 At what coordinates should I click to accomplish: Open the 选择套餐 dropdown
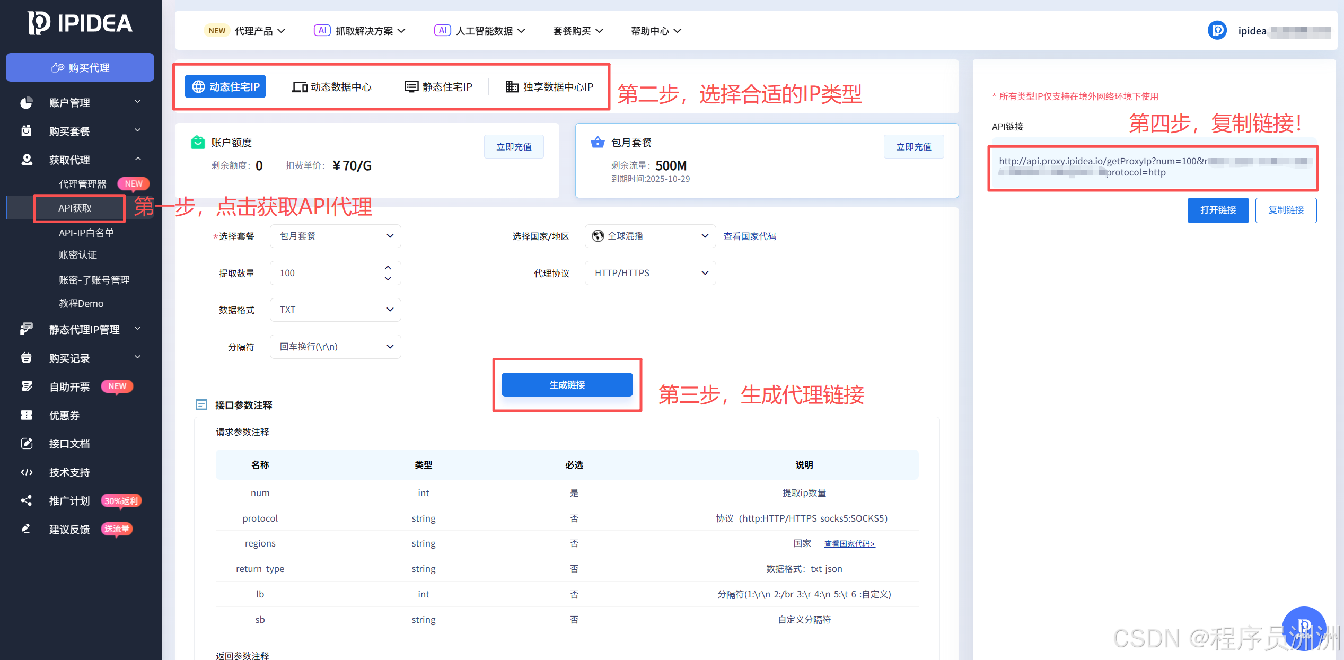pyautogui.click(x=335, y=236)
